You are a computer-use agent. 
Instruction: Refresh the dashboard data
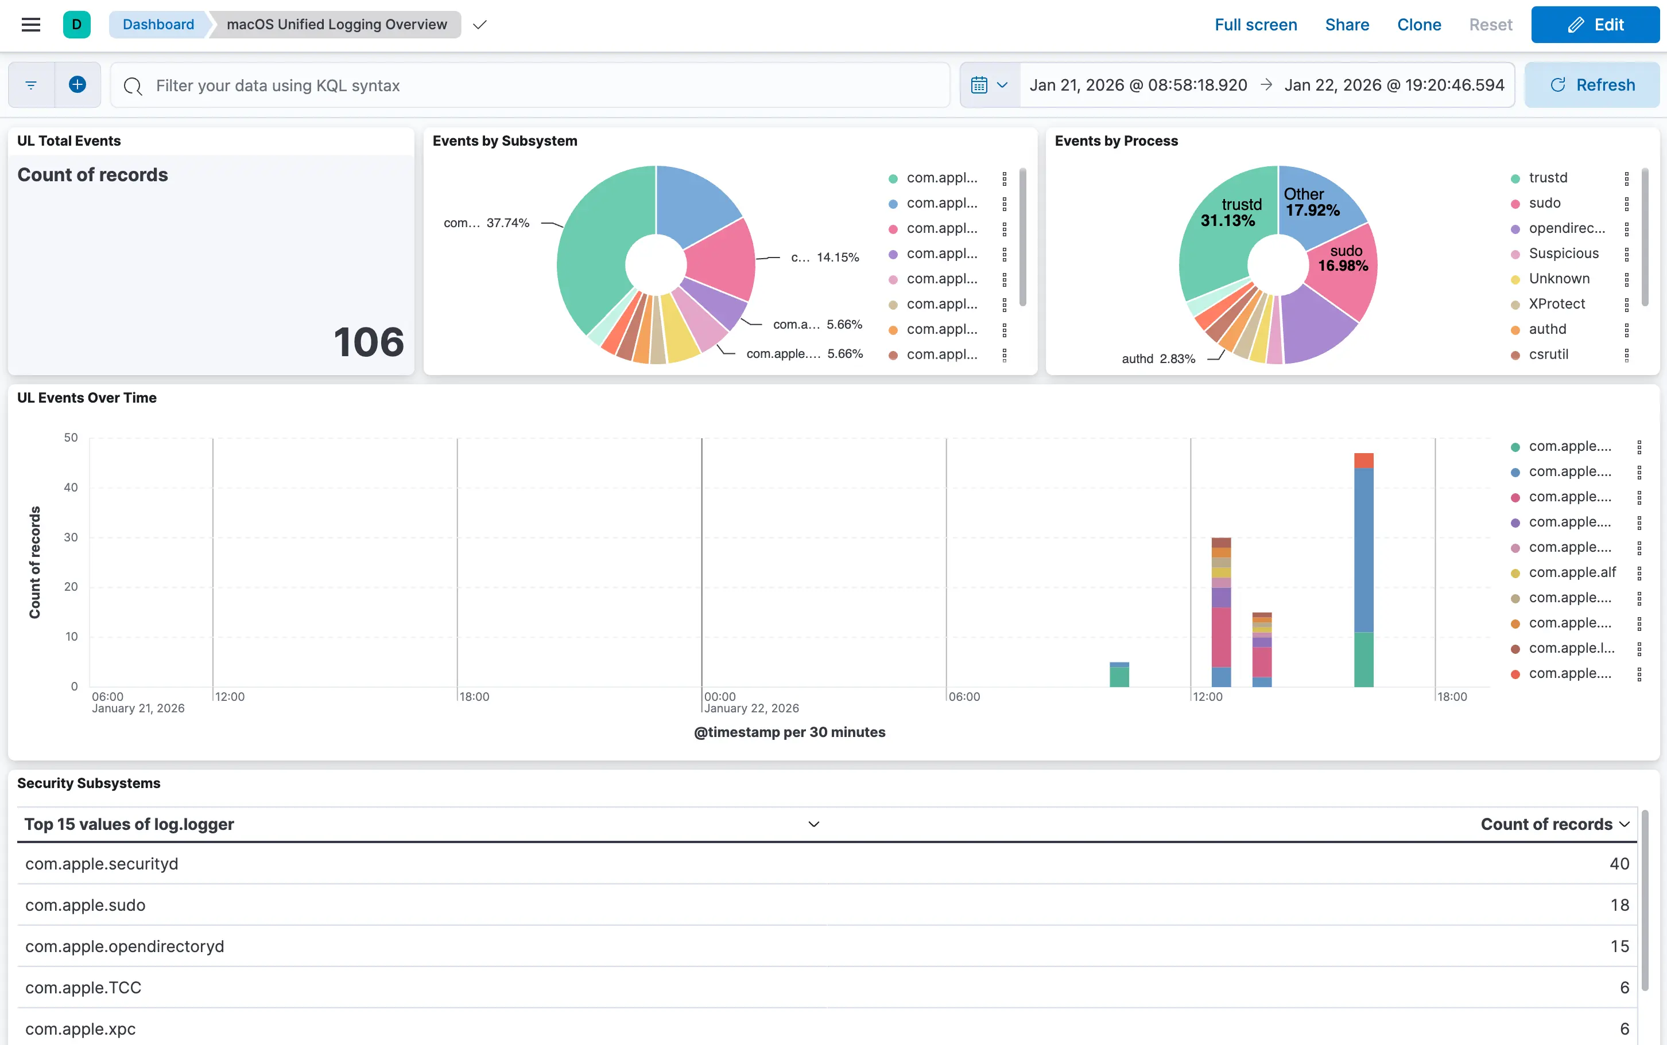1592,85
